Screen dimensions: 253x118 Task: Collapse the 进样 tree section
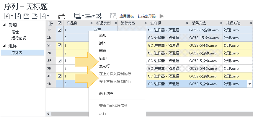(4, 46)
